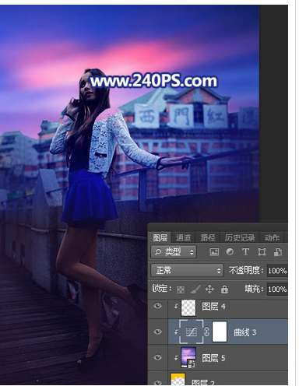This screenshot has width=299, height=386.
Task: Select 图层 5 sky thumbnail
Action: (188, 358)
